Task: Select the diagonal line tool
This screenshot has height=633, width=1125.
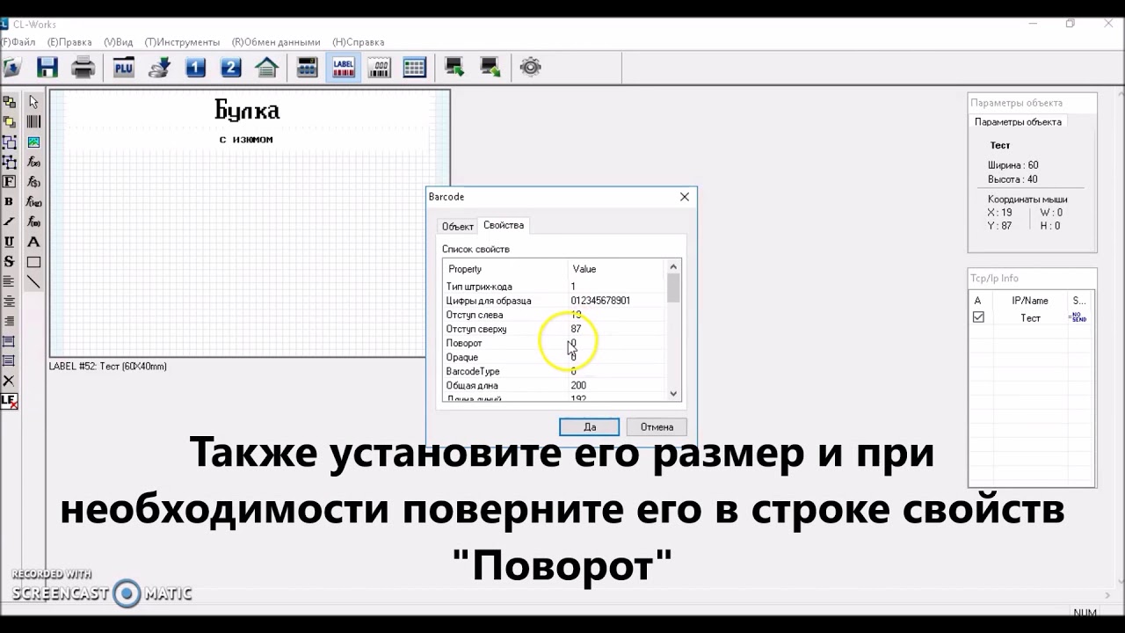Action: [33, 282]
